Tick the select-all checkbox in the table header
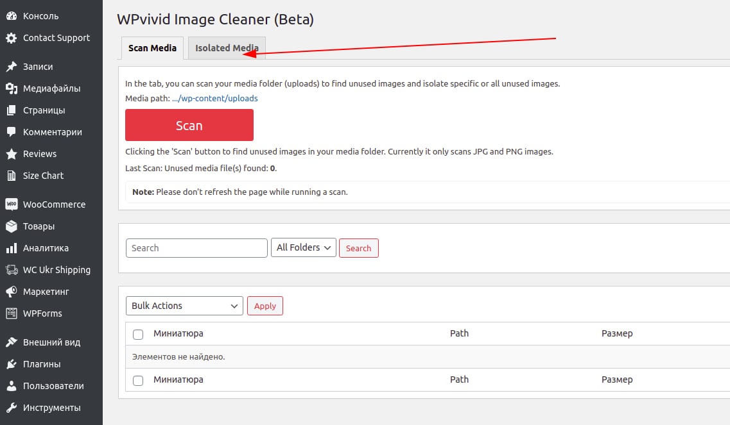The image size is (730, 425). click(138, 335)
